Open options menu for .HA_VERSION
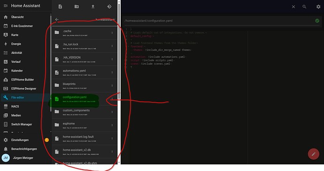This screenshot has height=171, width=324. click(112, 59)
